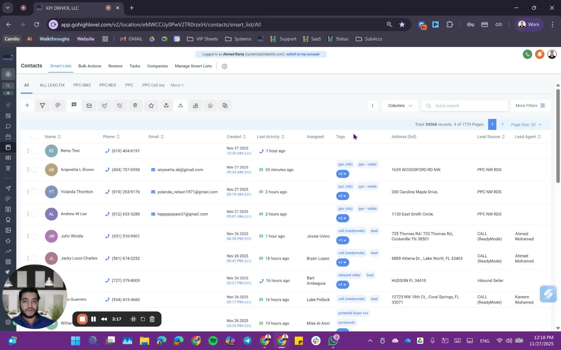The width and height of the screenshot is (561, 350).
Task: Select the Andrew W Lee row checkbox
Action: (34, 214)
